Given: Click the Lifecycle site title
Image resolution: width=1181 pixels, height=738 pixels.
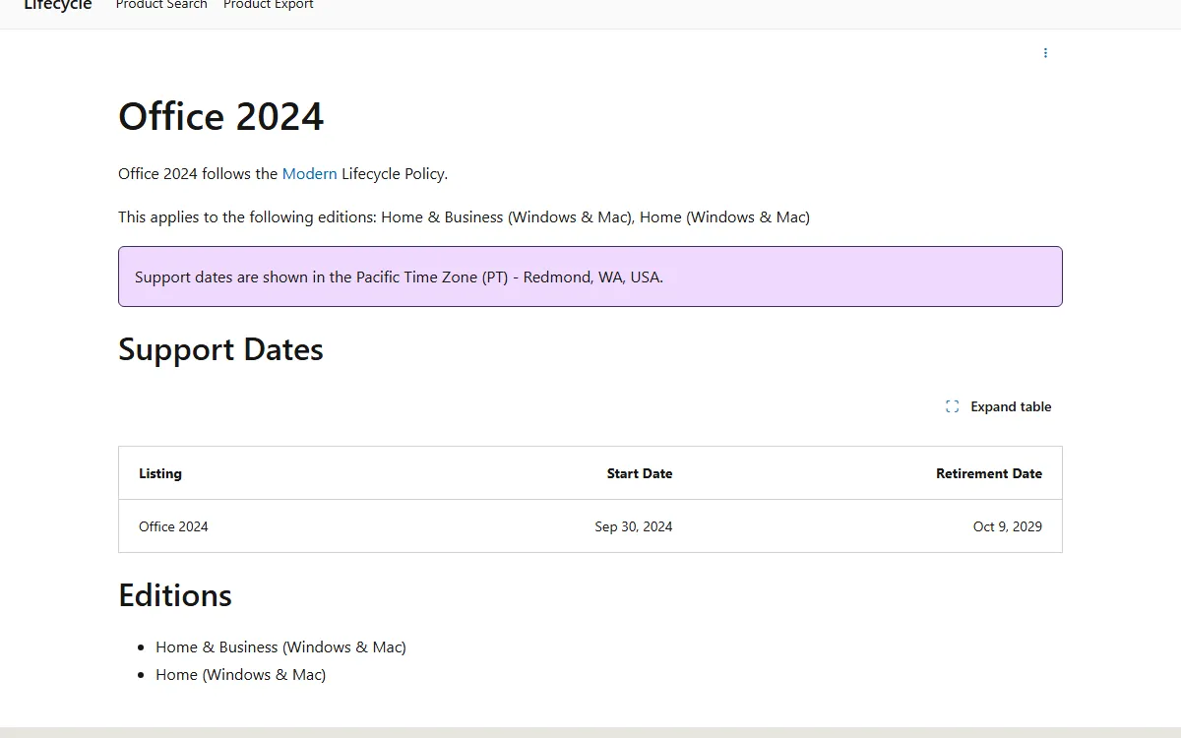Looking at the screenshot, I should click(x=58, y=5).
